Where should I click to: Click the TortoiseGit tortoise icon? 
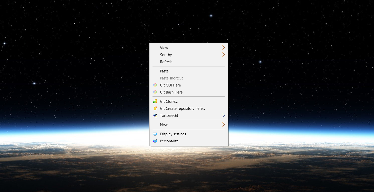click(155, 116)
